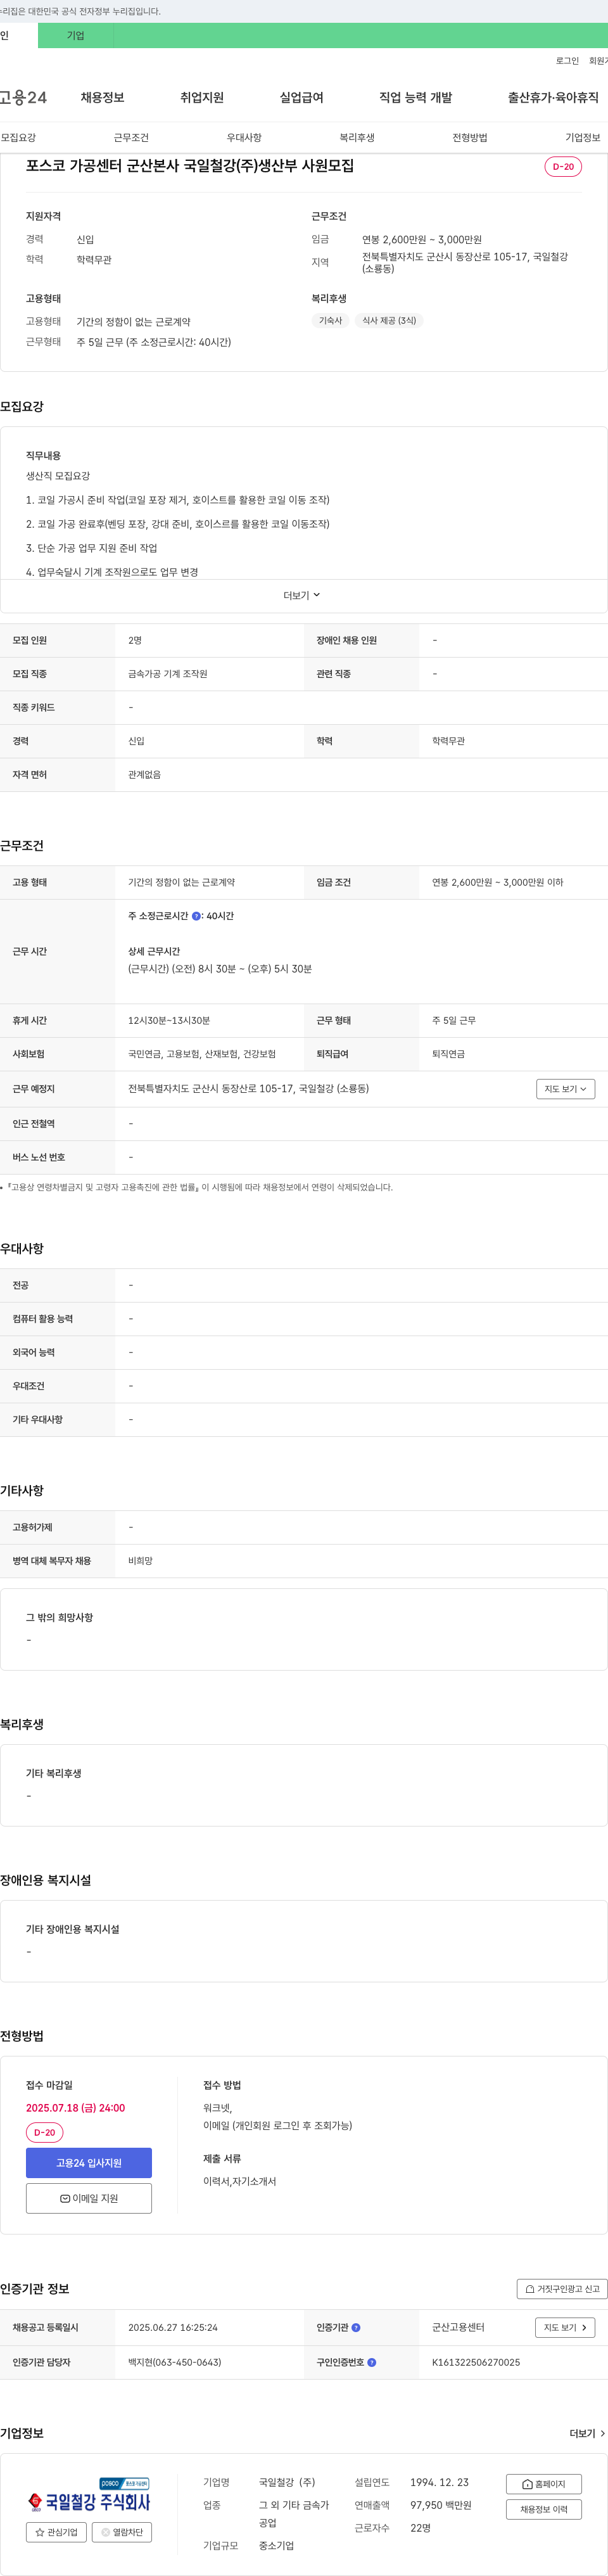Click the D-20 badge beside job title
This screenshot has width=608, height=2576.
(563, 167)
